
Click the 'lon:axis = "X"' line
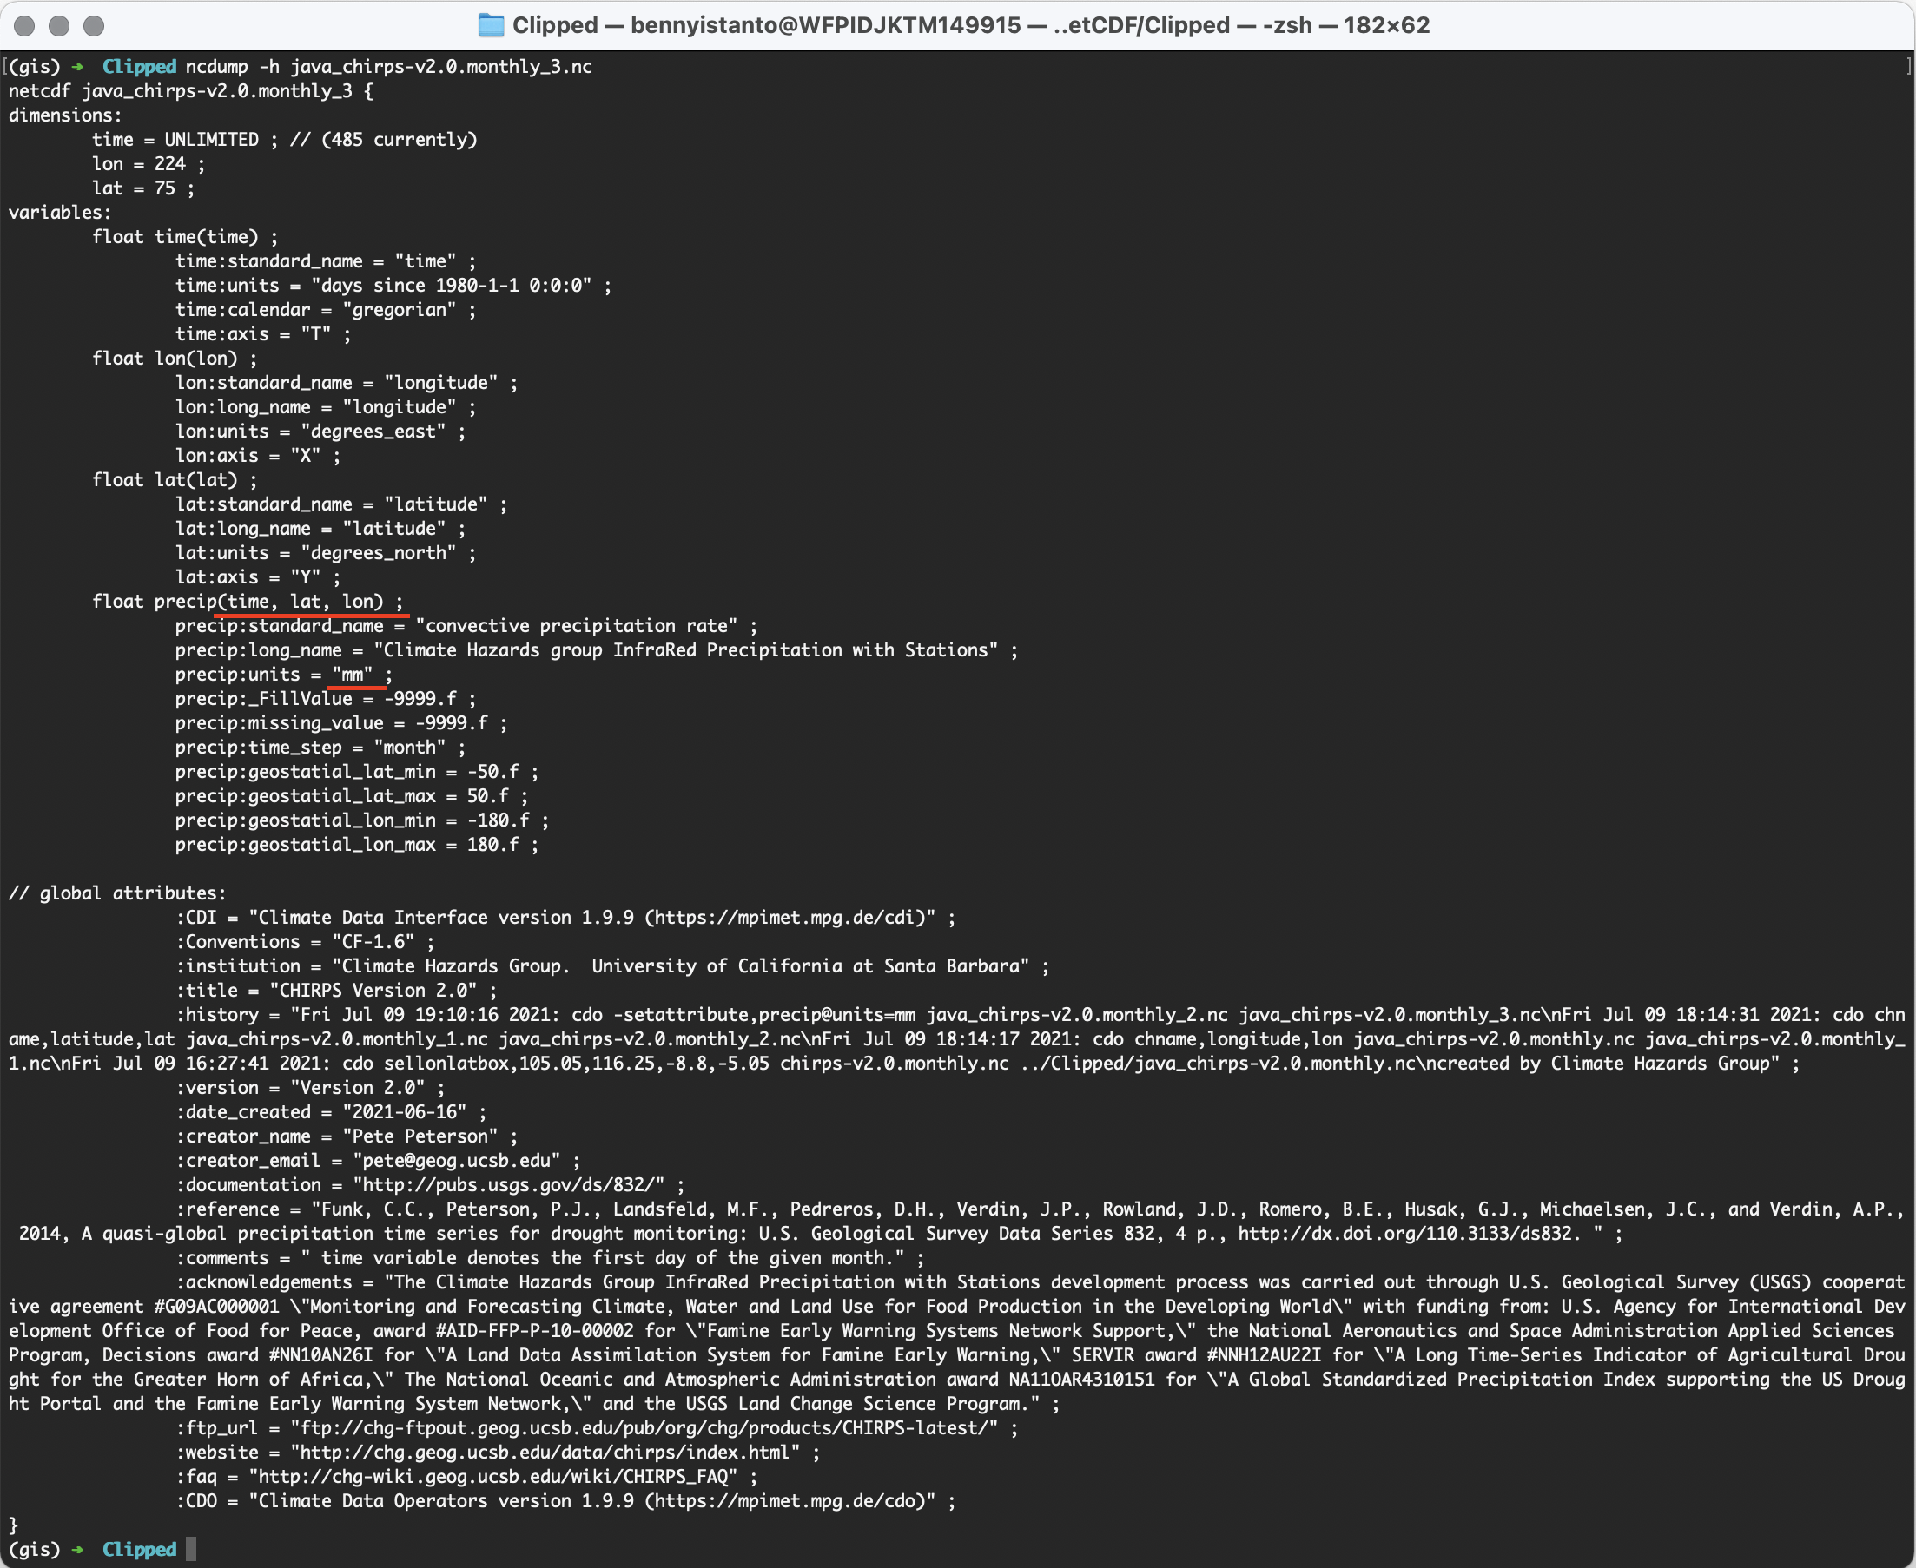[257, 457]
